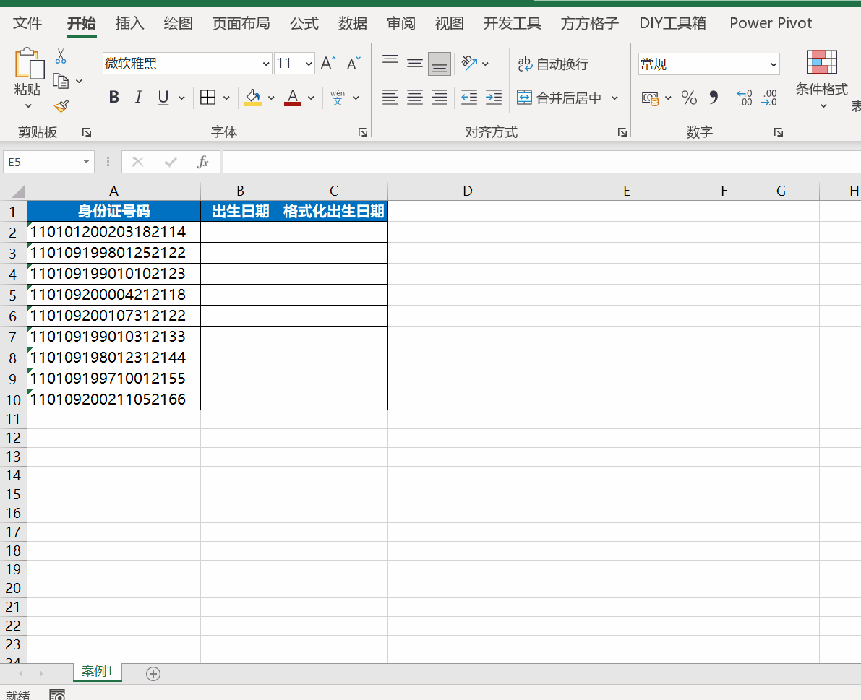Click the confirm checkmark in formula bar

point(171,162)
